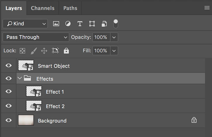Image resolution: width=212 pixels, height=137 pixels.
Task: Collapse the Effects group chevron
Action: pyautogui.click(x=20, y=78)
